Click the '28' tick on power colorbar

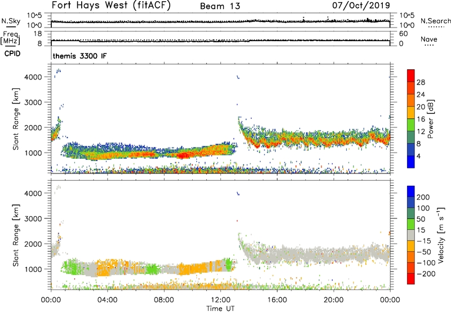(x=421, y=82)
